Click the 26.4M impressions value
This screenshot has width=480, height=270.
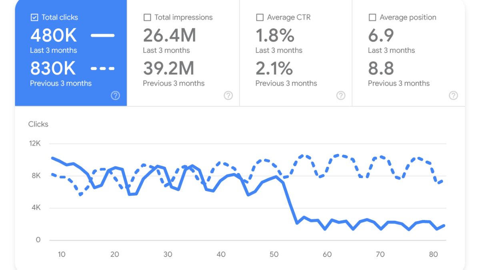[x=170, y=36]
